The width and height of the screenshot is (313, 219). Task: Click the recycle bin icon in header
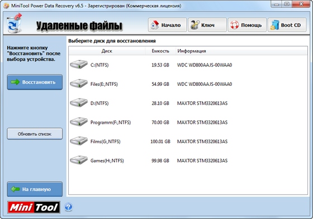[x=14, y=23]
